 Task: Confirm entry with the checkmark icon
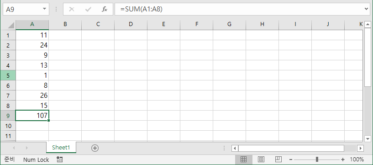(x=88, y=9)
